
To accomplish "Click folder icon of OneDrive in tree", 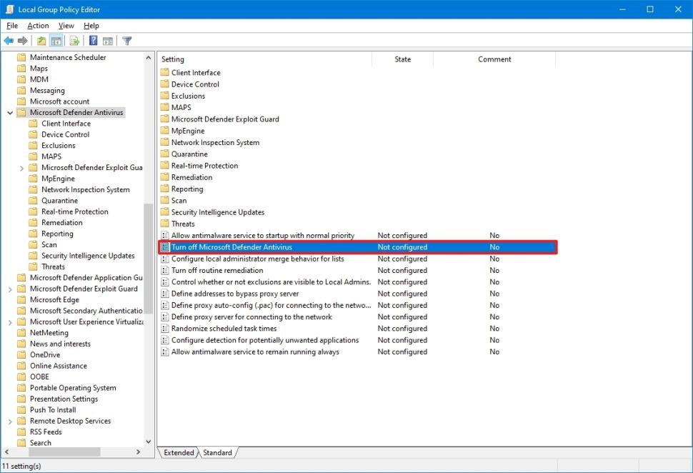I will tap(21, 354).
